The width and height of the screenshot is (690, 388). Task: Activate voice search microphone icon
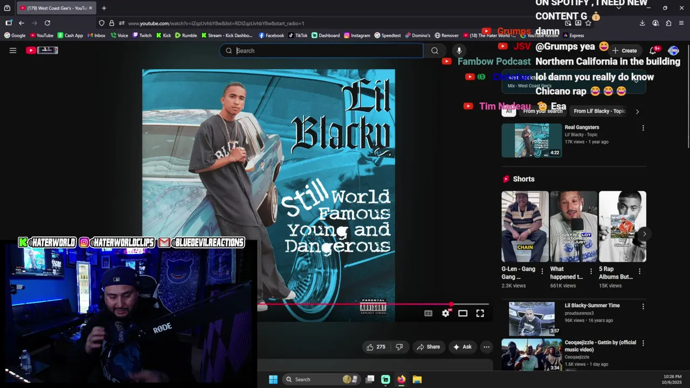(459, 51)
